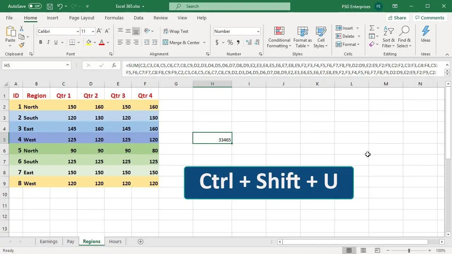452x254 pixels.
Task: Click the Orientation text angle icon
Action: click(147, 31)
